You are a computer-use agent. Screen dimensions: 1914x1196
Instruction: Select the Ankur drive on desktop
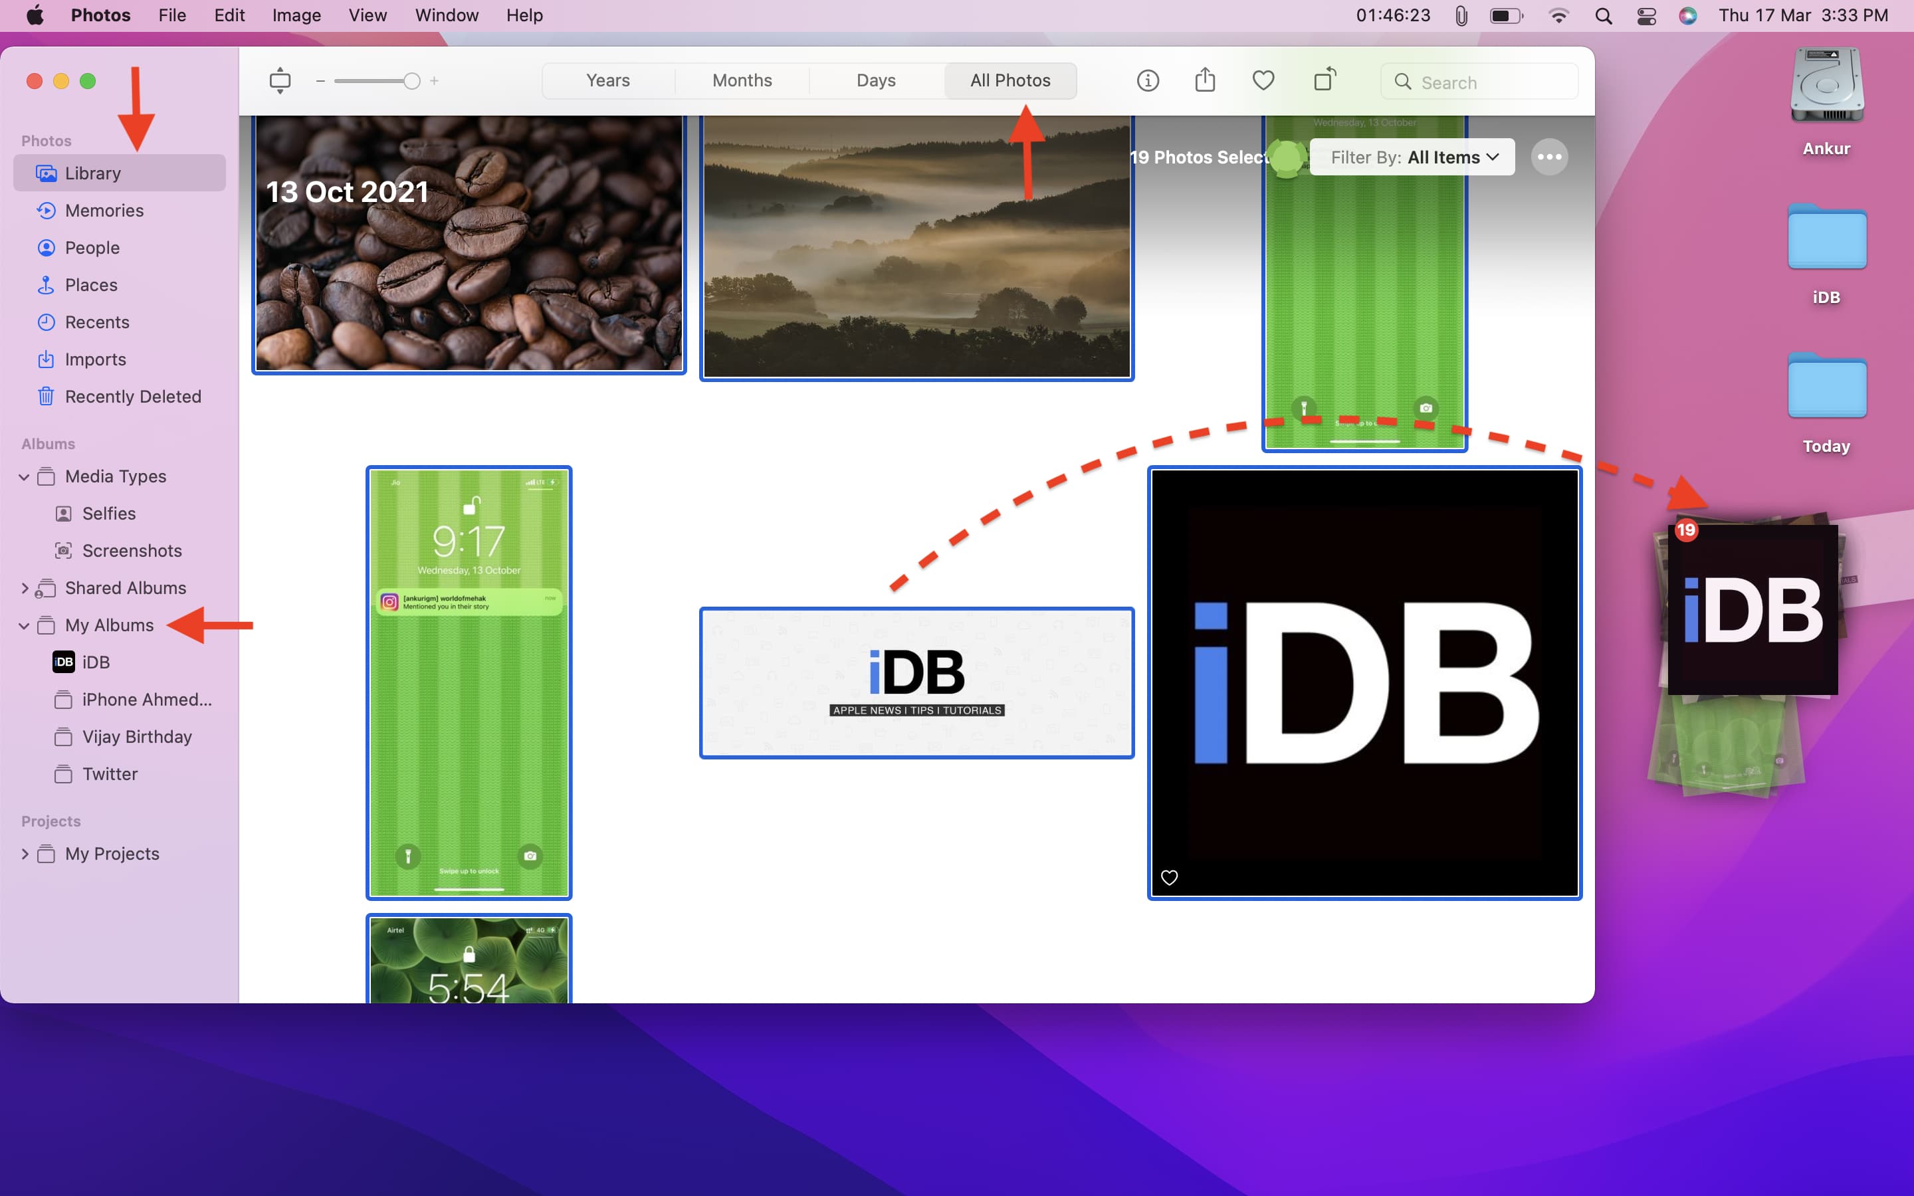[x=1826, y=103]
